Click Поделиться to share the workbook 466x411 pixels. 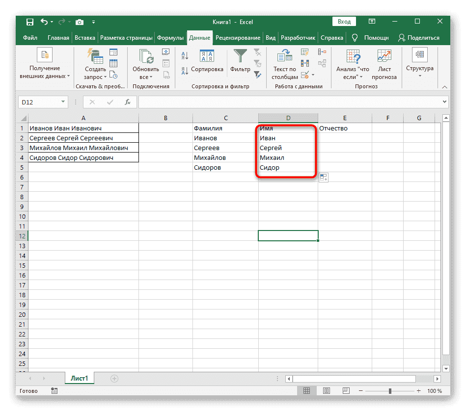pyautogui.click(x=420, y=37)
